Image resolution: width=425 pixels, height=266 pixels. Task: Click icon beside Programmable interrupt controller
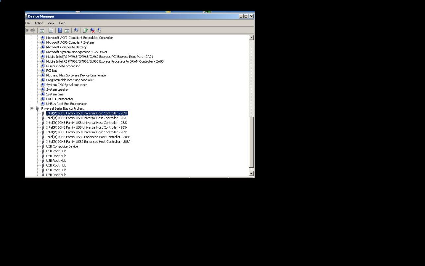(x=42, y=80)
